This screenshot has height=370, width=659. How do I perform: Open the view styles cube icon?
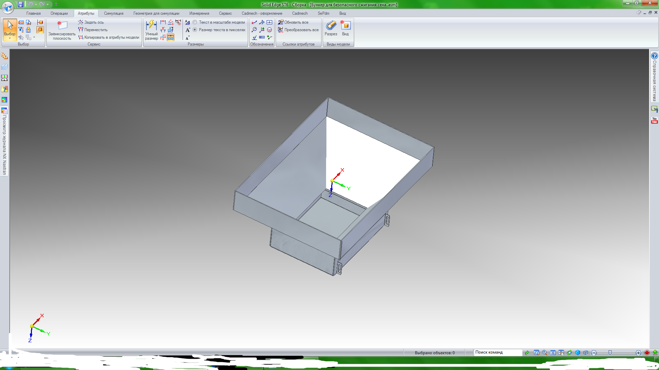click(578, 353)
